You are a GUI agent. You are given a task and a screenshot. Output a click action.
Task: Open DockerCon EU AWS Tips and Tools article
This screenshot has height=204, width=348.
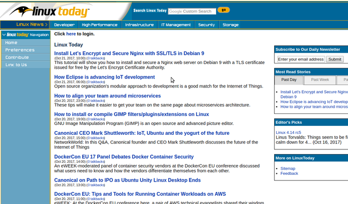[140, 194]
